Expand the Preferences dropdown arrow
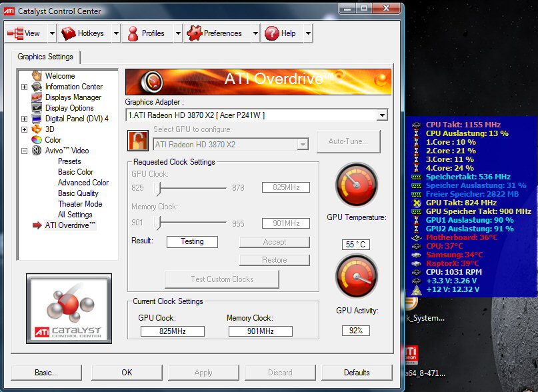538x392 pixels. [255, 33]
